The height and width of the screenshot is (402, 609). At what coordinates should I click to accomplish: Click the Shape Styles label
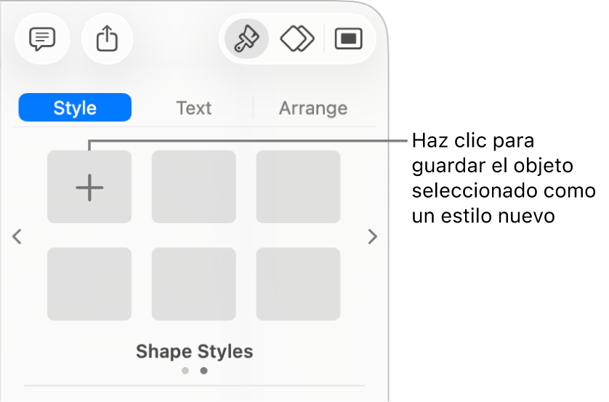pos(194,352)
